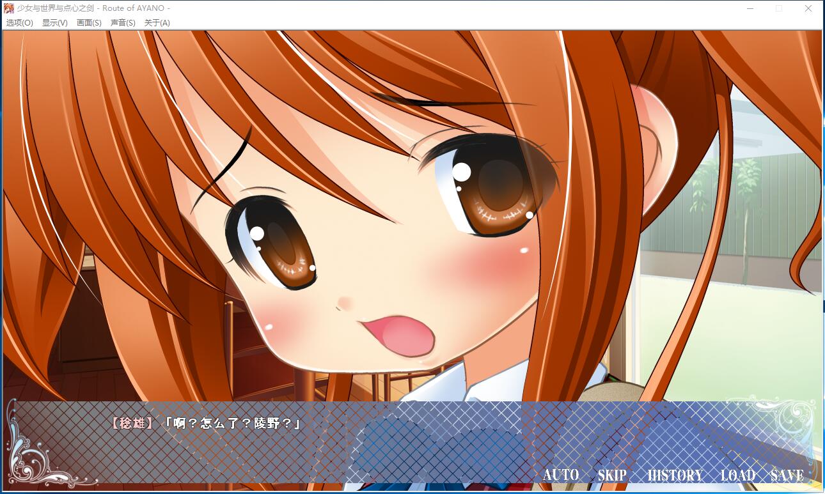Click the window title text 'Route of AYANO'
Screen dimensions: 825x494
coord(136,8)
